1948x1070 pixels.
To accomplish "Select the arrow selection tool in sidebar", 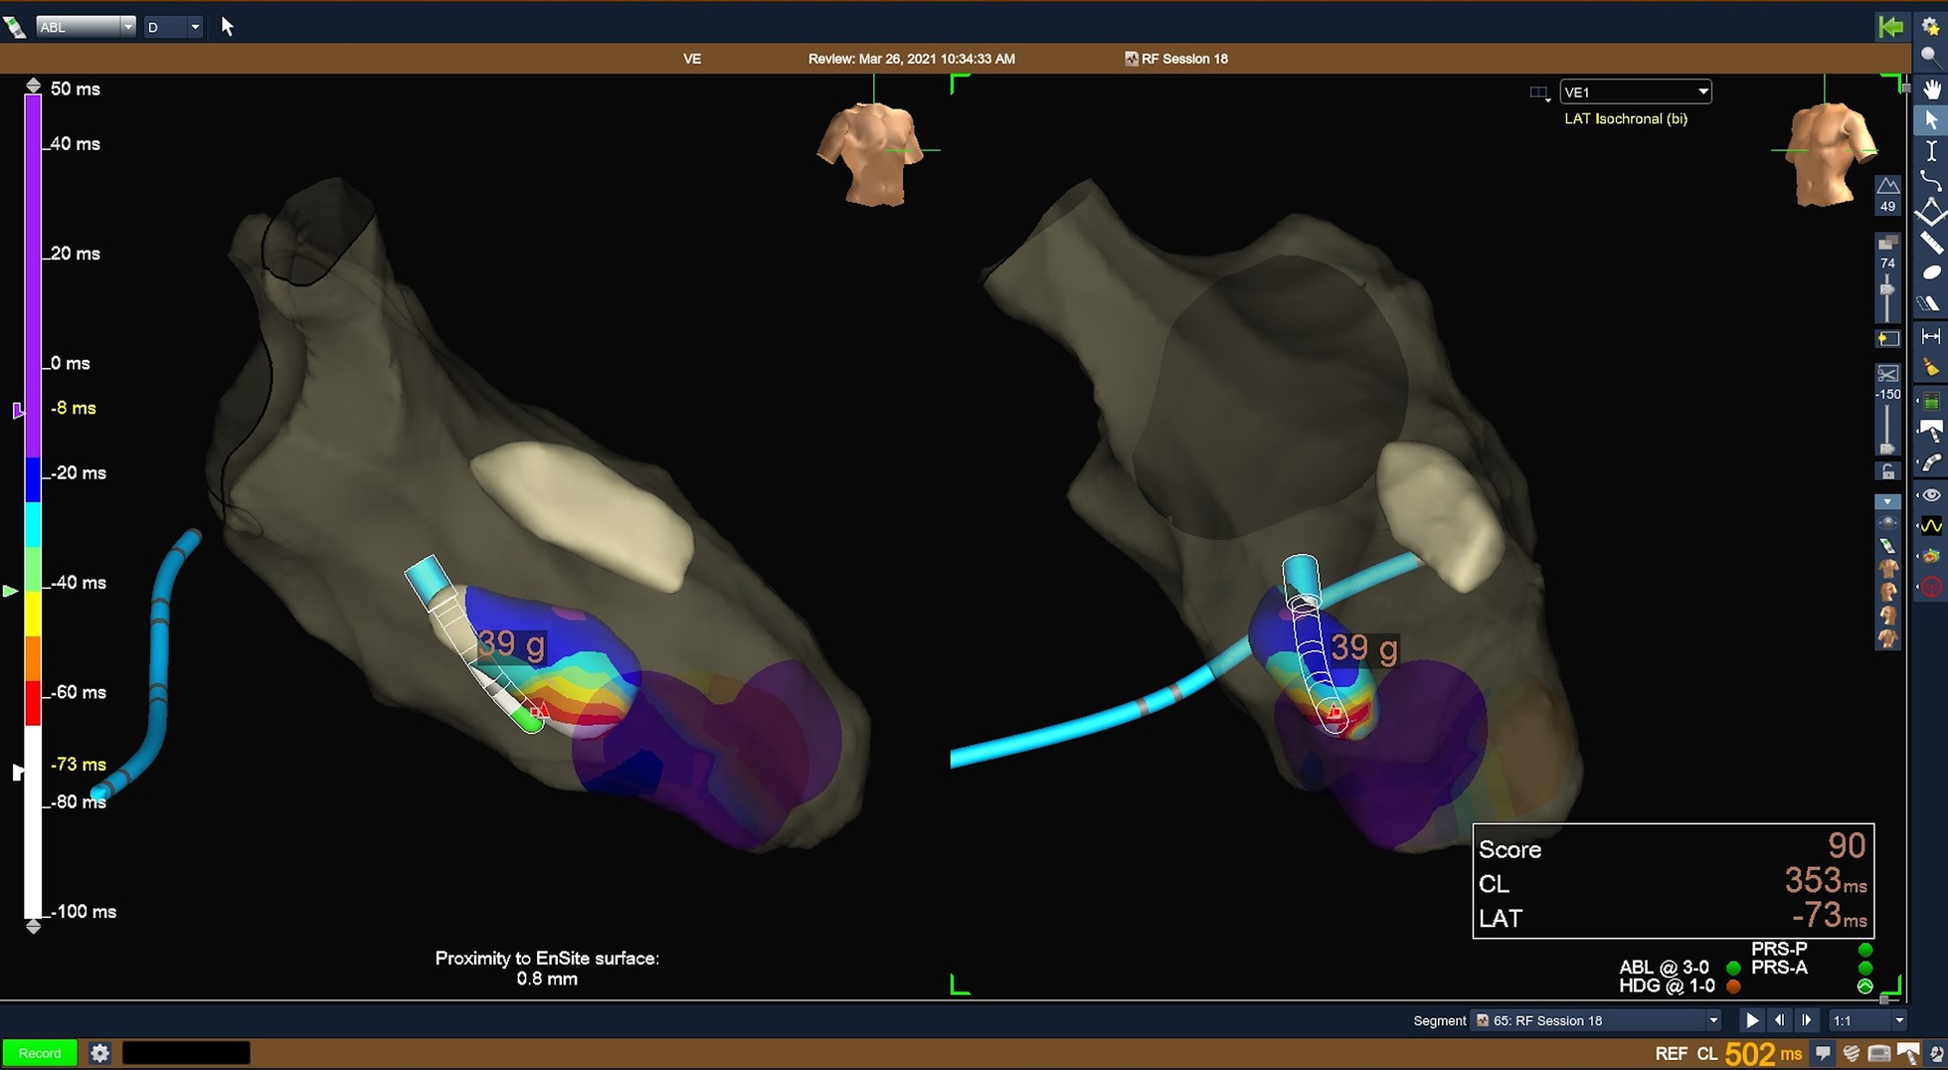I will coord(1931,120).
